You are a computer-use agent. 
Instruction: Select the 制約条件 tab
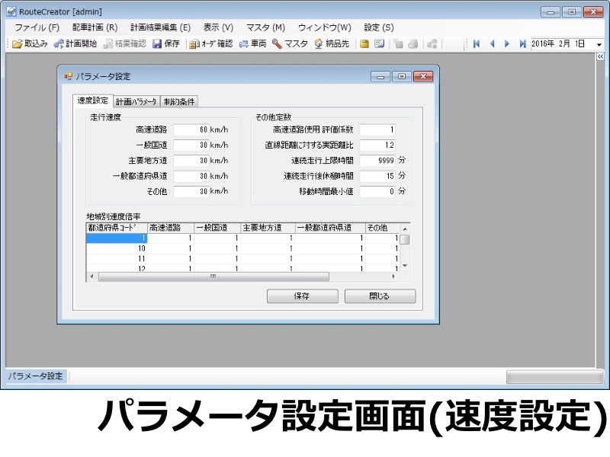click(x=178, y=100)
